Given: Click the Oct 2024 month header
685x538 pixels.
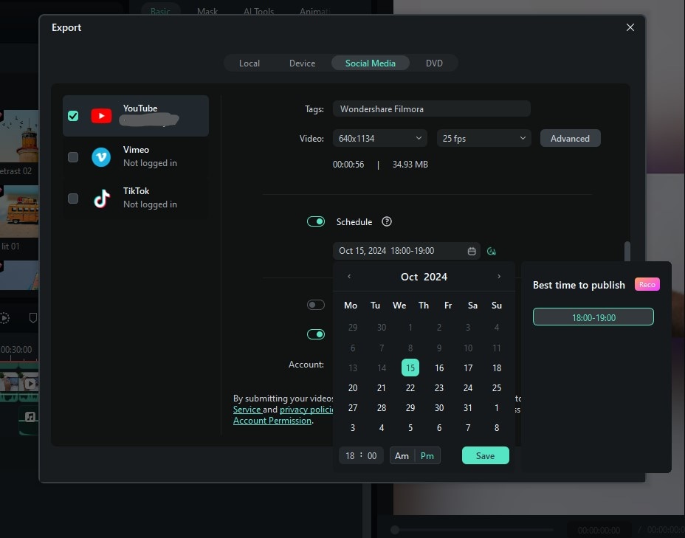Looking at the screenshot, I should click(424, 277).
